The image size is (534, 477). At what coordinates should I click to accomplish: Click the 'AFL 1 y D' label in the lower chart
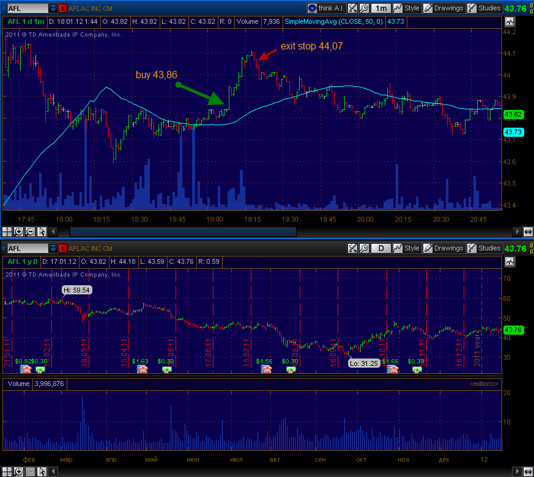[23, 262]
